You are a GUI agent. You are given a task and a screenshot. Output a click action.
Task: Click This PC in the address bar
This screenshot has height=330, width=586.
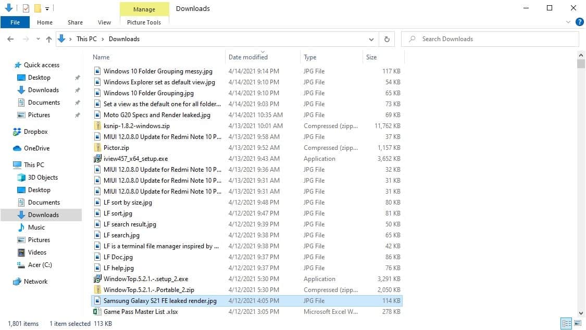point(86,39)
